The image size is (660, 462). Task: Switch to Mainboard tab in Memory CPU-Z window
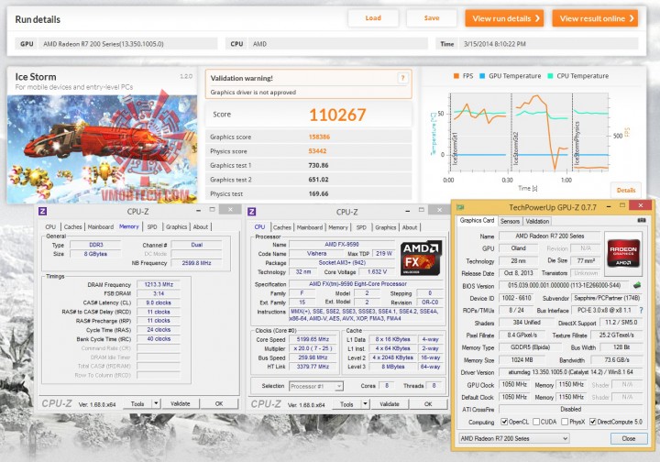[x=101, y=226]
